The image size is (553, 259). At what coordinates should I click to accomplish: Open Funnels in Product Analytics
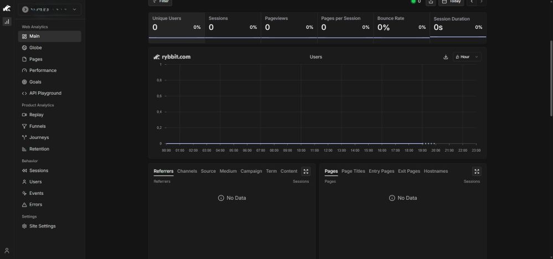pos(37,126)
